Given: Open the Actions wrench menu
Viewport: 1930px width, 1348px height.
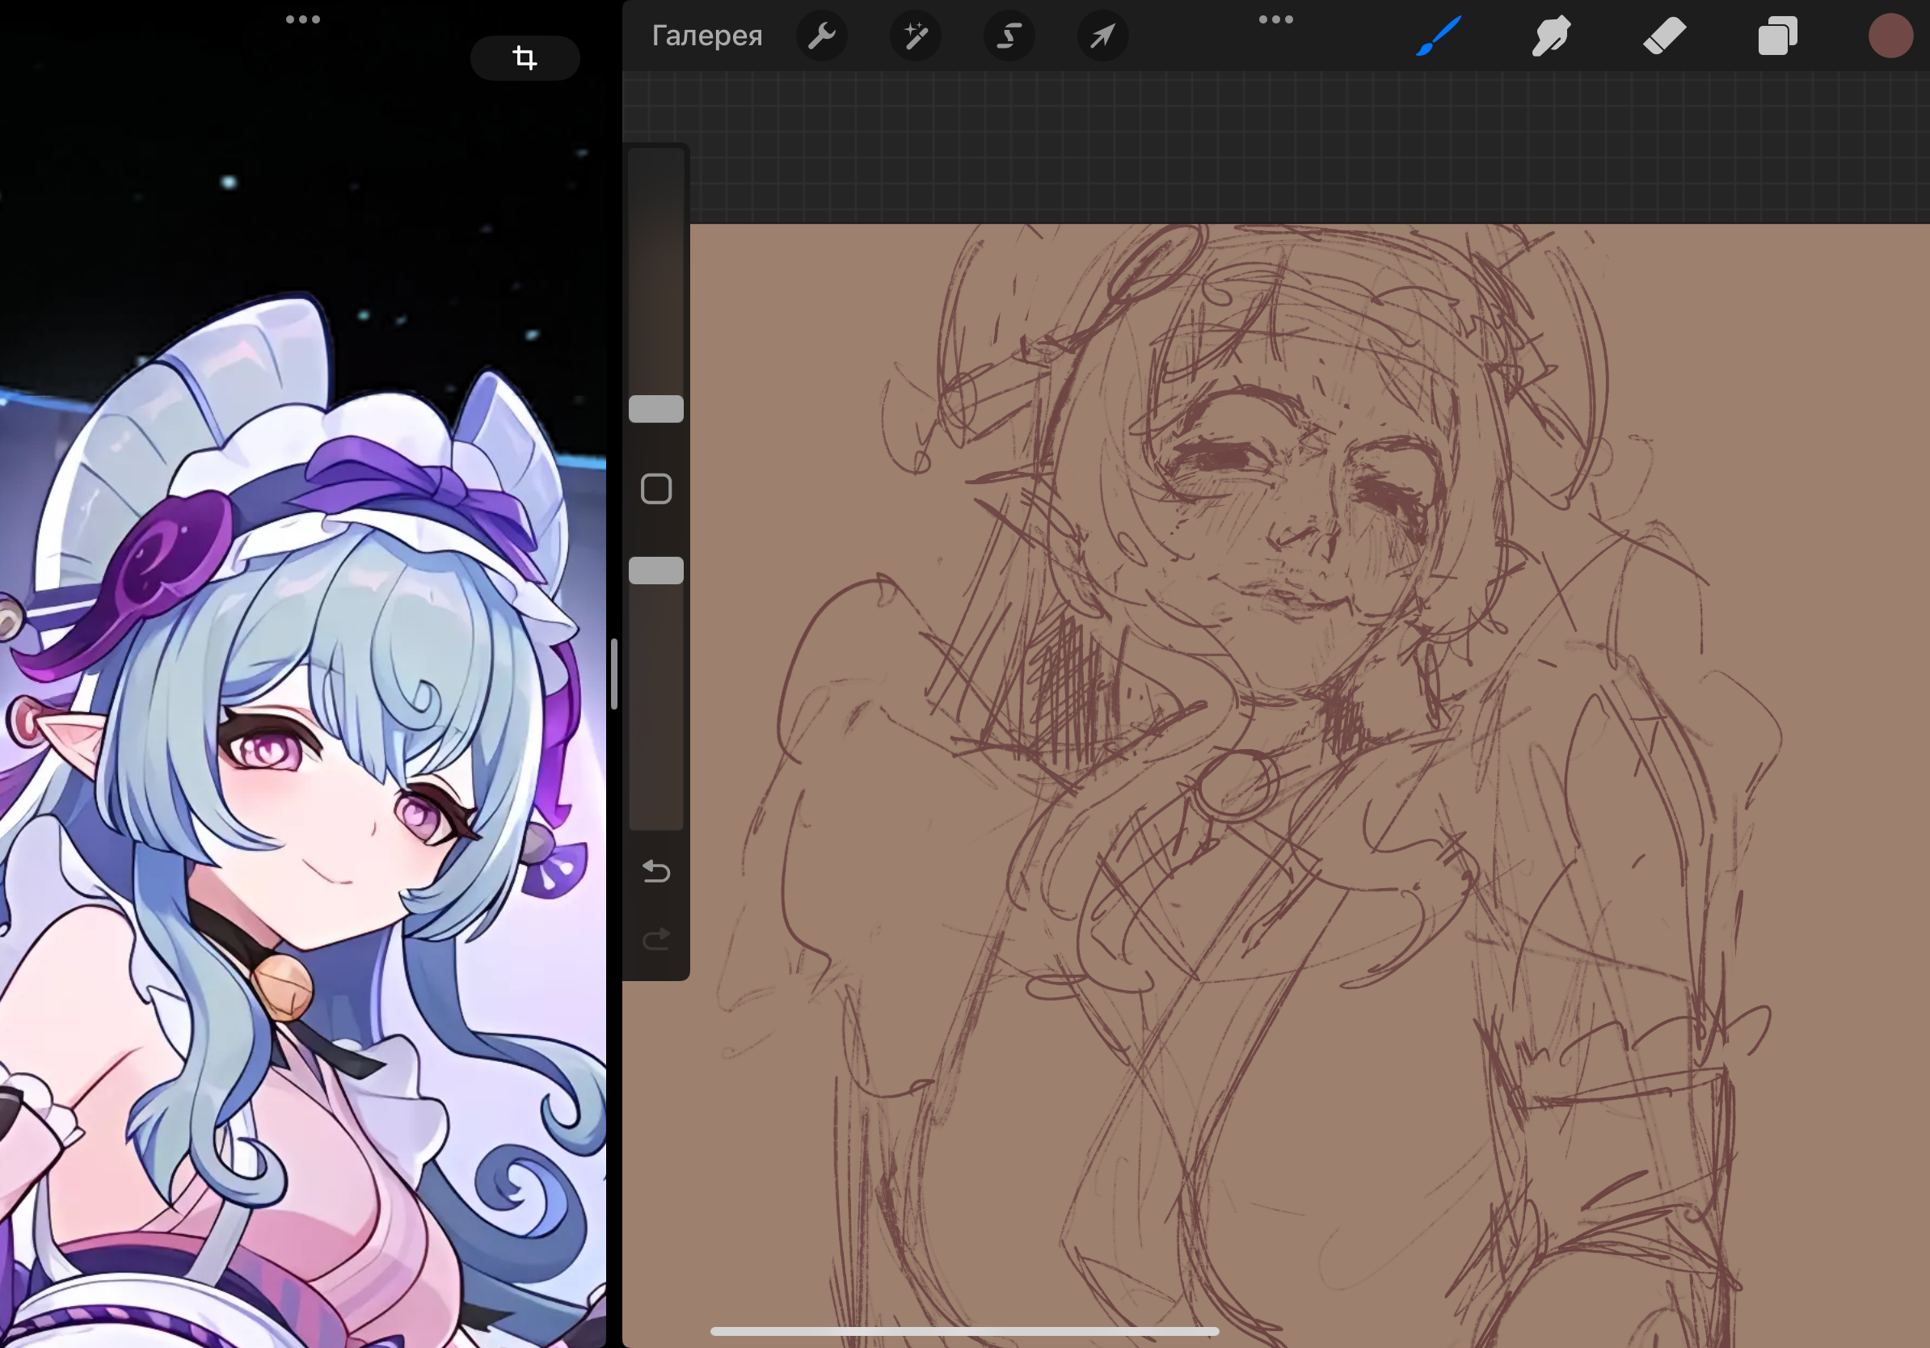Looking at the screenshot, I should (x=821, y=36).
